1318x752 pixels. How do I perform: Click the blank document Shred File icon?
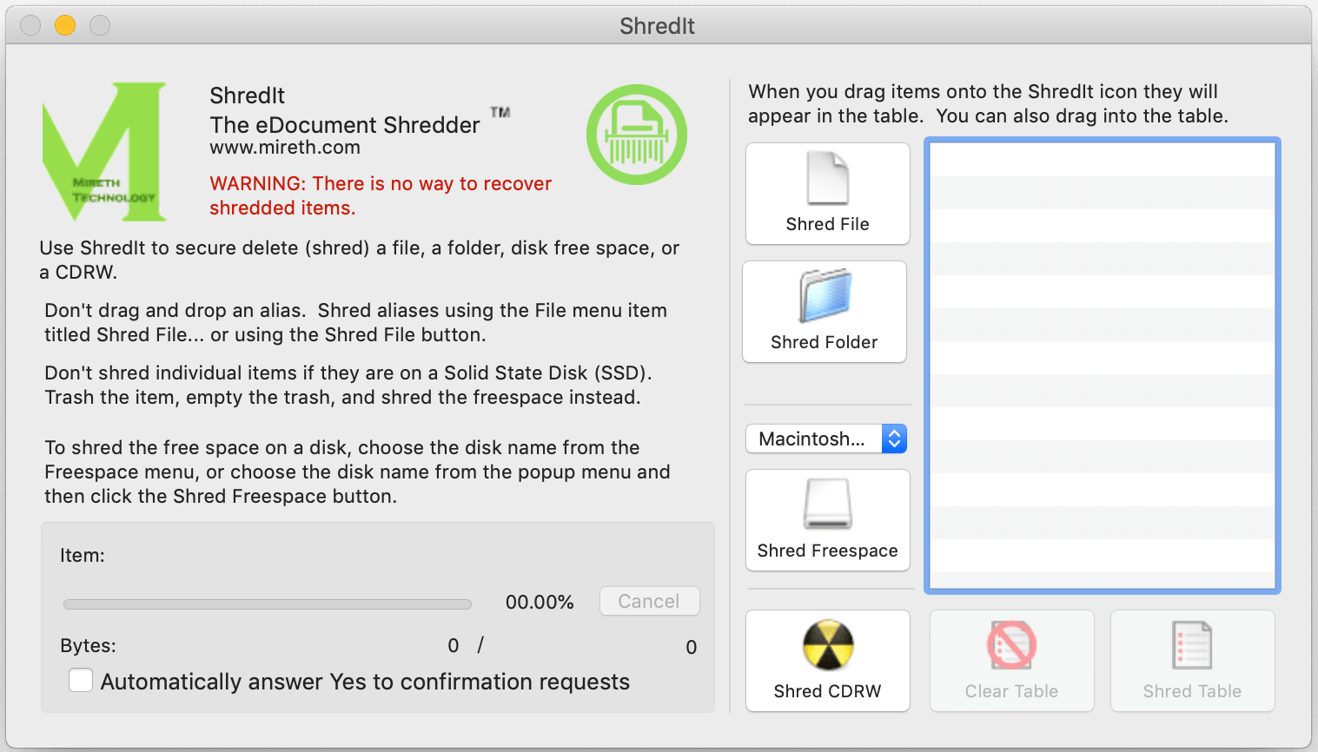point(827,178)
